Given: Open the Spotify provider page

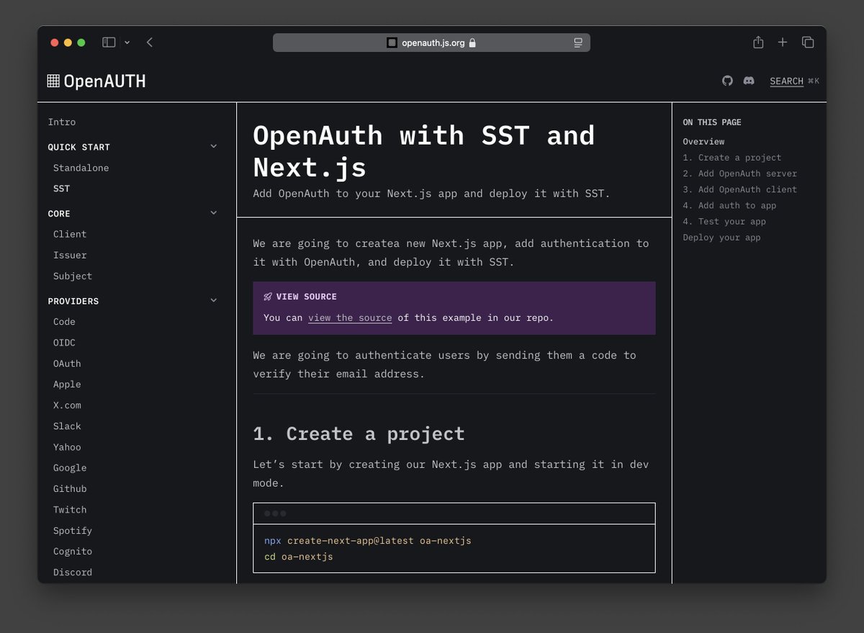Looking at the screenshot, I should coord(73,531).
